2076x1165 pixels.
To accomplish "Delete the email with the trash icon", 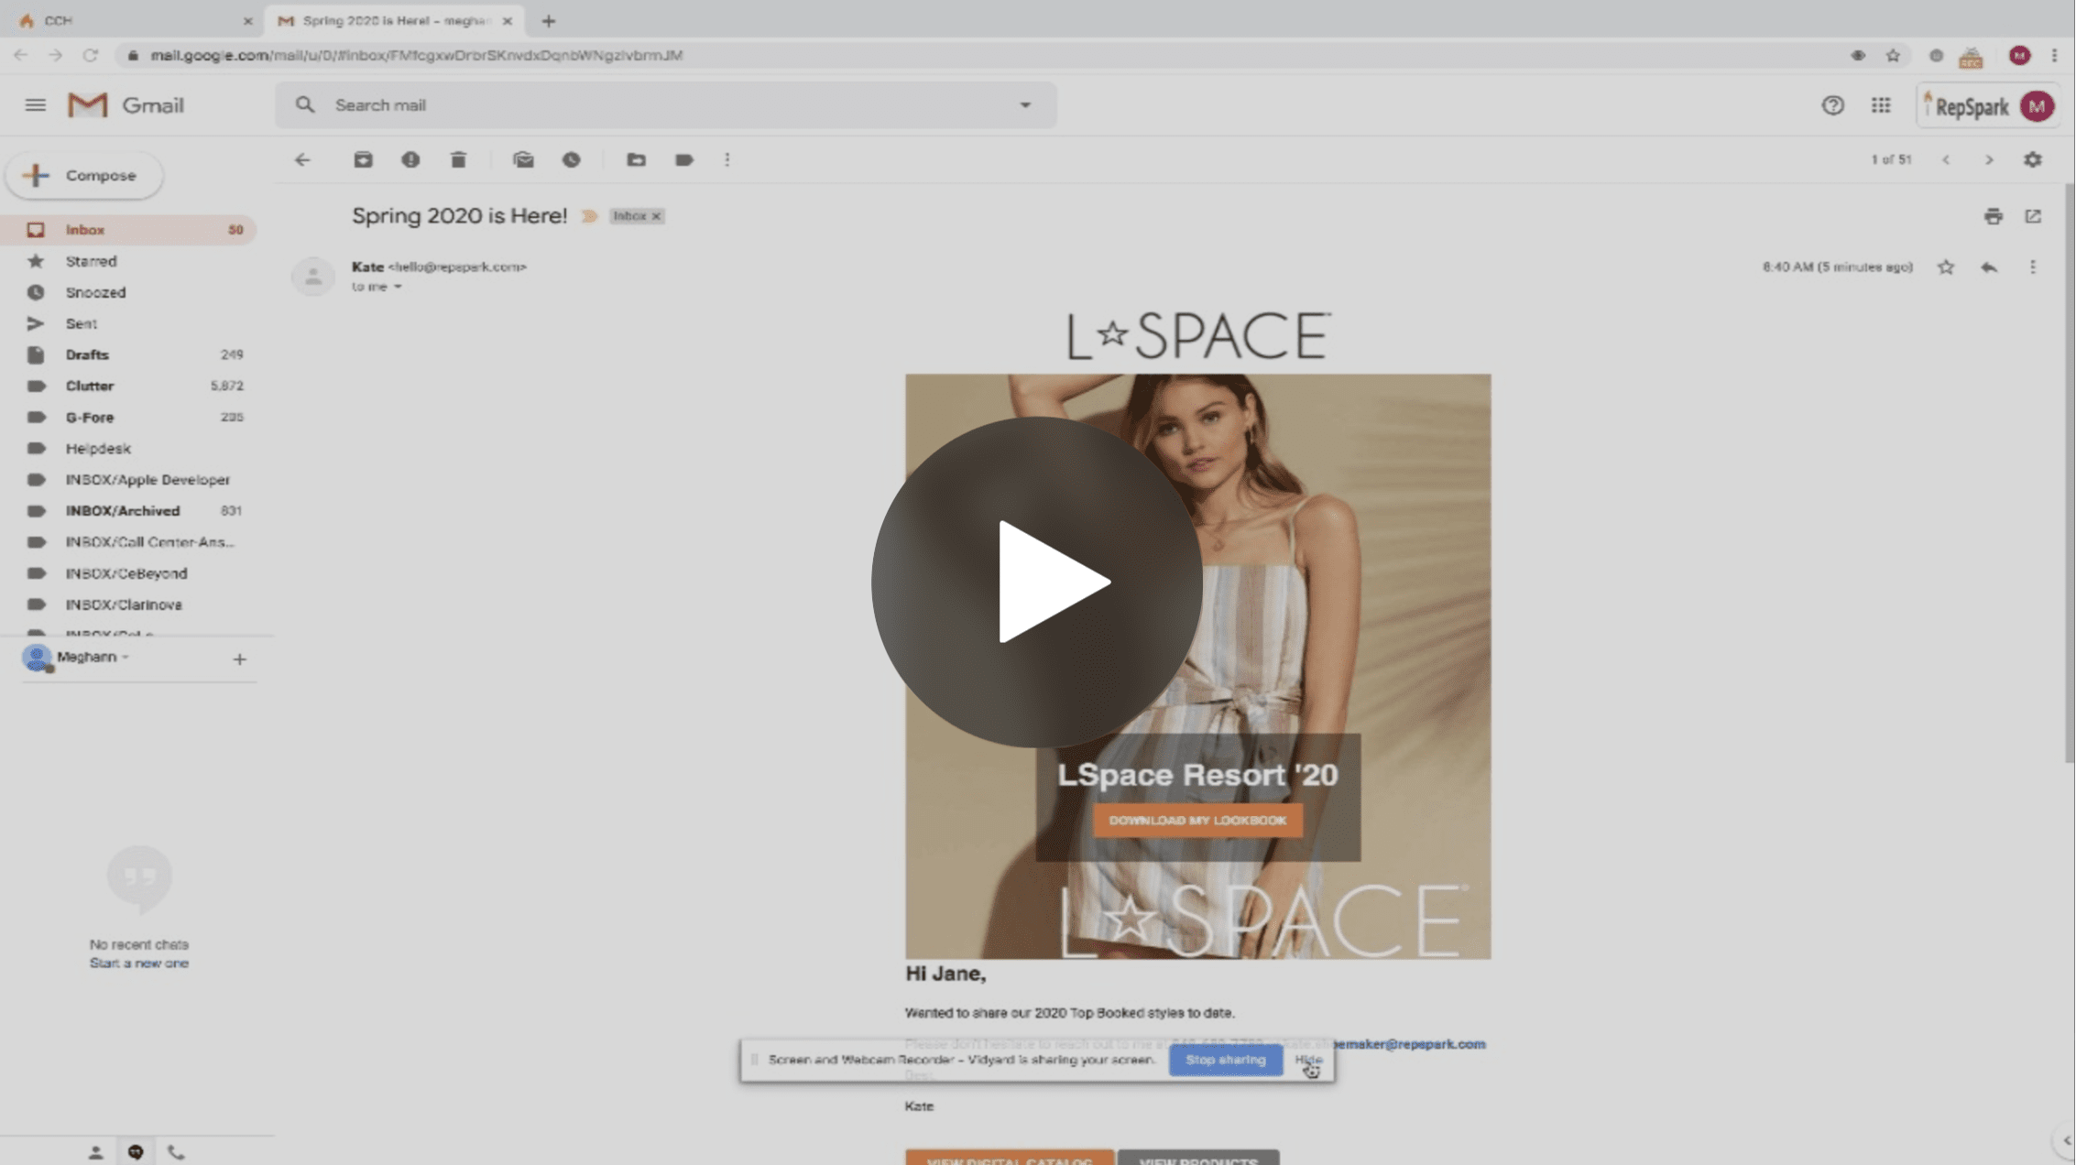I will coord(458,160).
